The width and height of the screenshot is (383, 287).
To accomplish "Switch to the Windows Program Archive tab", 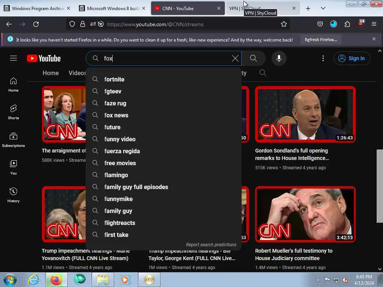I will point(37,9).
